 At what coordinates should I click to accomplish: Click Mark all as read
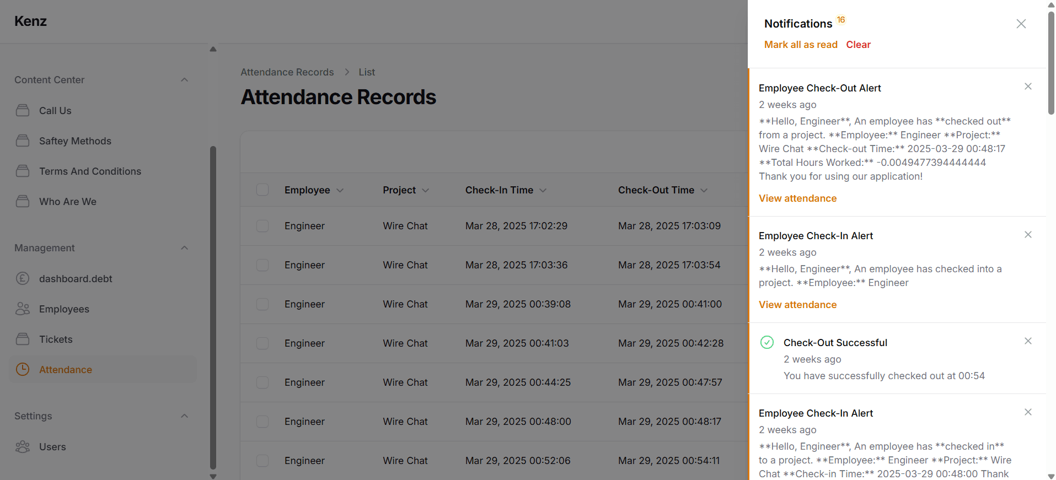(801, 45)
